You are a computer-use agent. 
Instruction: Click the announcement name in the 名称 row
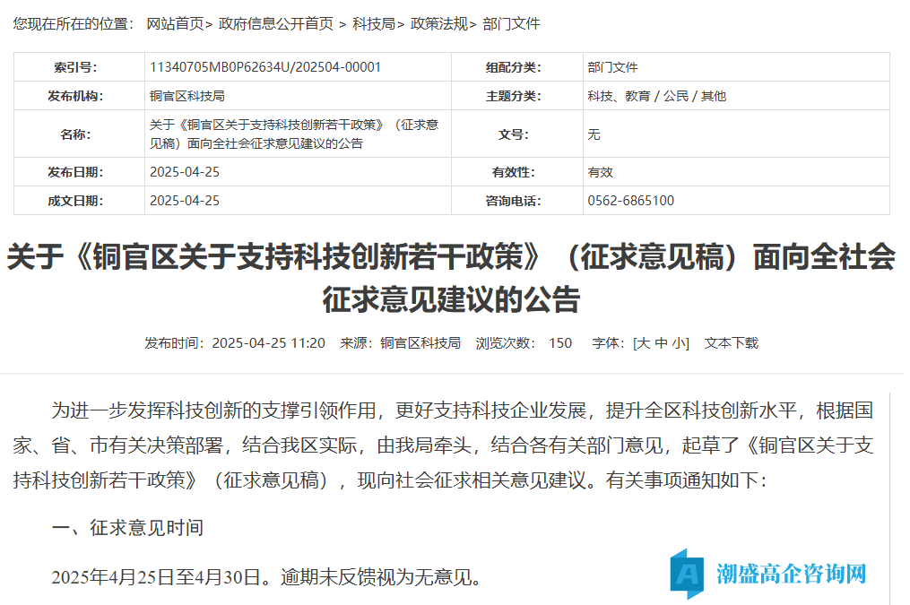[x=294, y=134]
